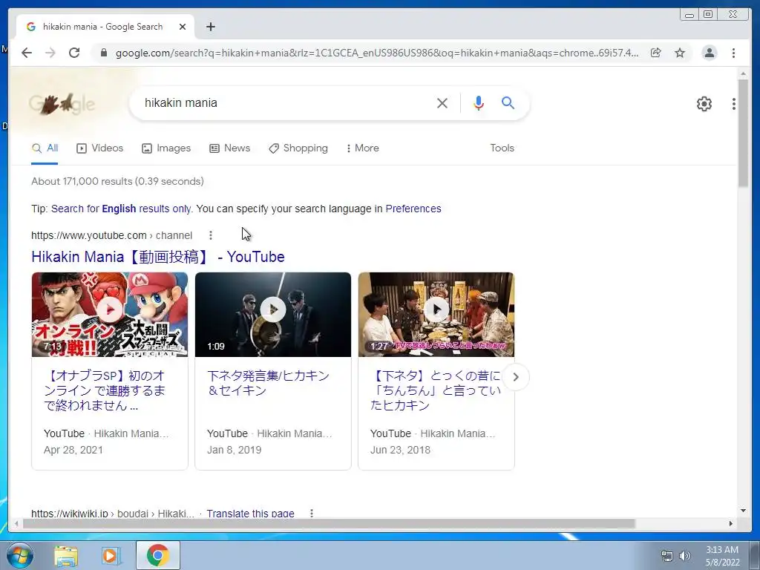This screenshot has height=570, width=760.
Task: Open video title starting 【オナブラSP】
Action: click(105, 390)
